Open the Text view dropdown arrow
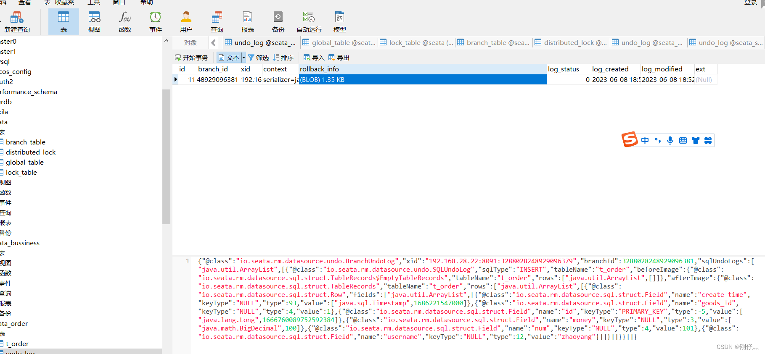The image size is (765, 354). click(244, 58)
